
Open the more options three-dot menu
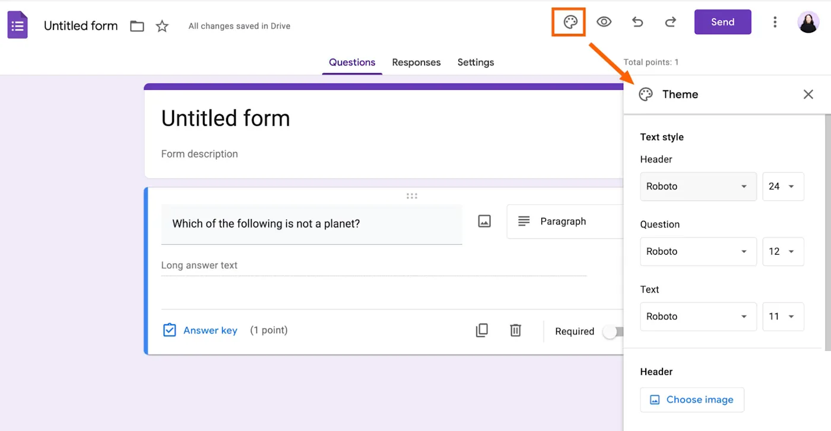point(775,22)
